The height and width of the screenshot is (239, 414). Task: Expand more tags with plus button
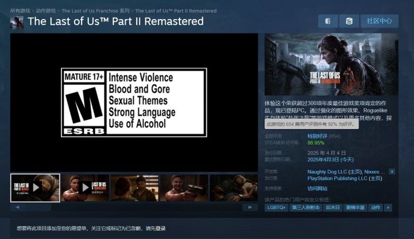pos(388,208)
